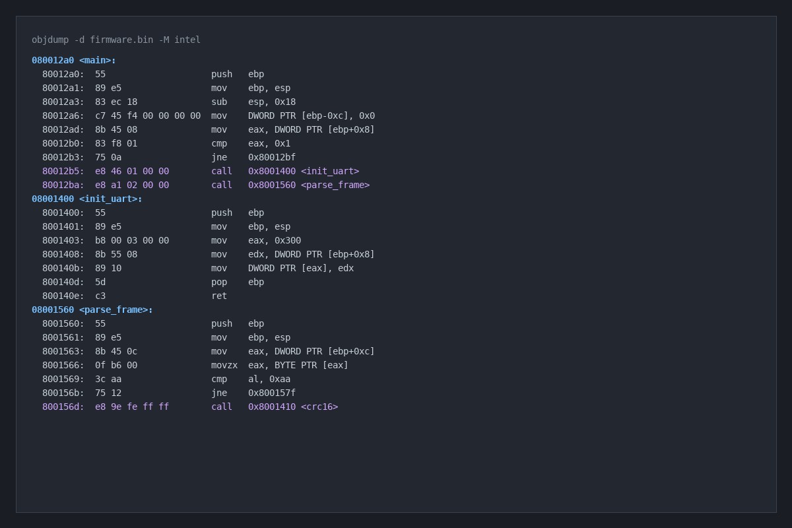Follow call target 0x8001560 parse_frame
The image size is (792, 528).
tap(309, 185)
